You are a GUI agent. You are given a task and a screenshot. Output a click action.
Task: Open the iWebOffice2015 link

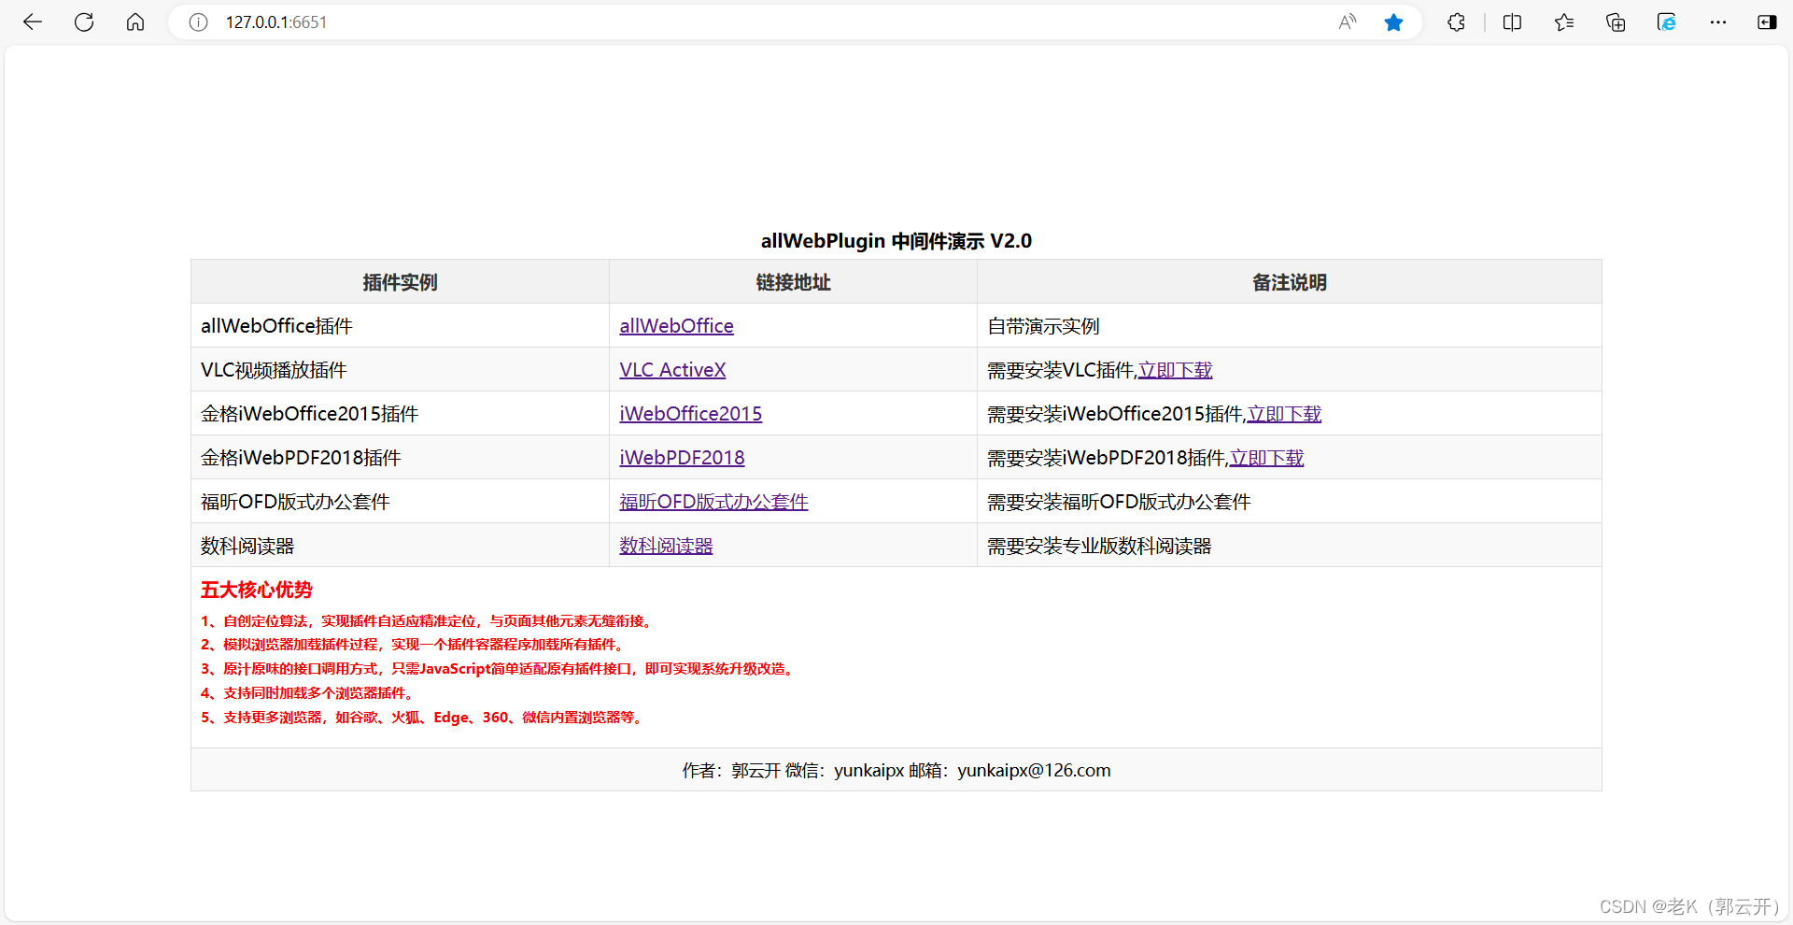(x=690, y=413)
